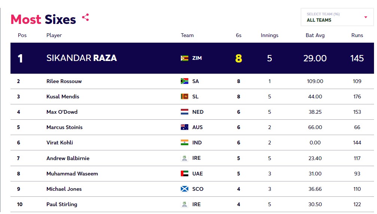Open Paul Stirling's player link
The image size is (377, 214).
coord(62,204)
